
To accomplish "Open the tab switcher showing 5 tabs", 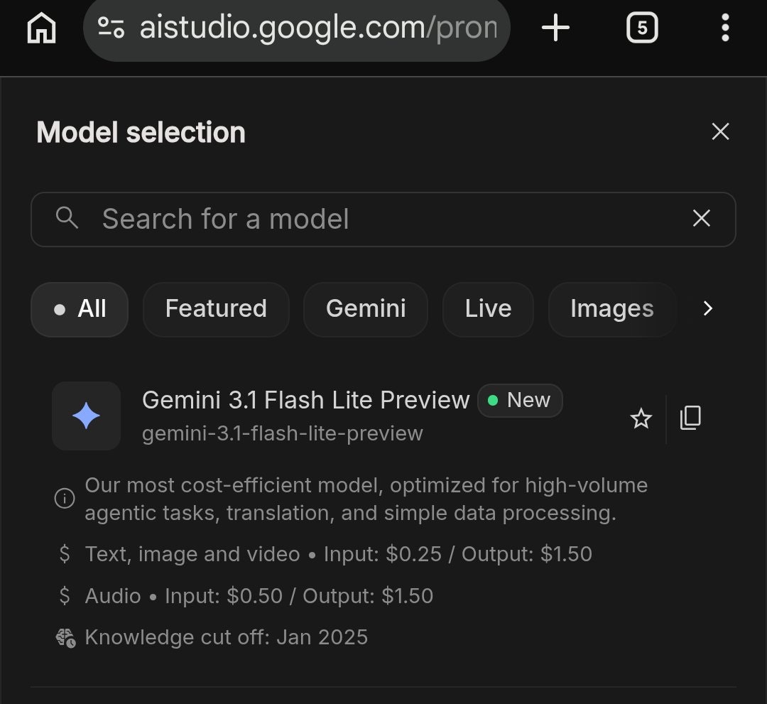I will tap(641, 28).
